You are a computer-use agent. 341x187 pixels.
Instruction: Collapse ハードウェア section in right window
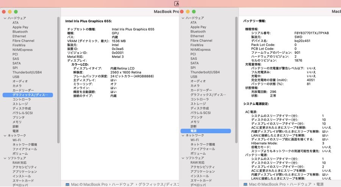183,18
